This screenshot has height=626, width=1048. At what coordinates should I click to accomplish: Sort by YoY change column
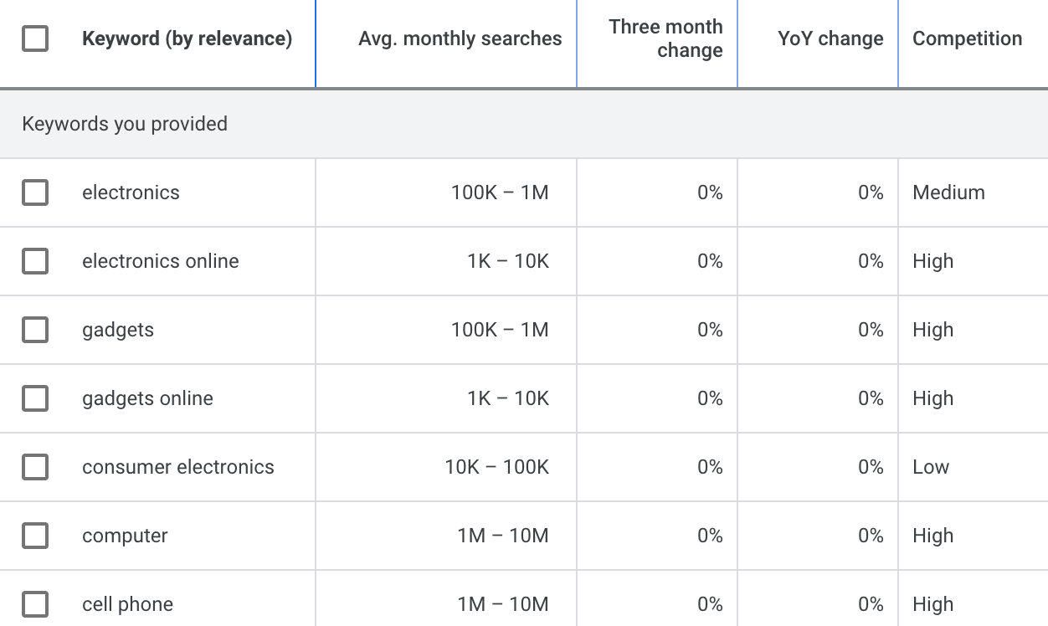830,38
